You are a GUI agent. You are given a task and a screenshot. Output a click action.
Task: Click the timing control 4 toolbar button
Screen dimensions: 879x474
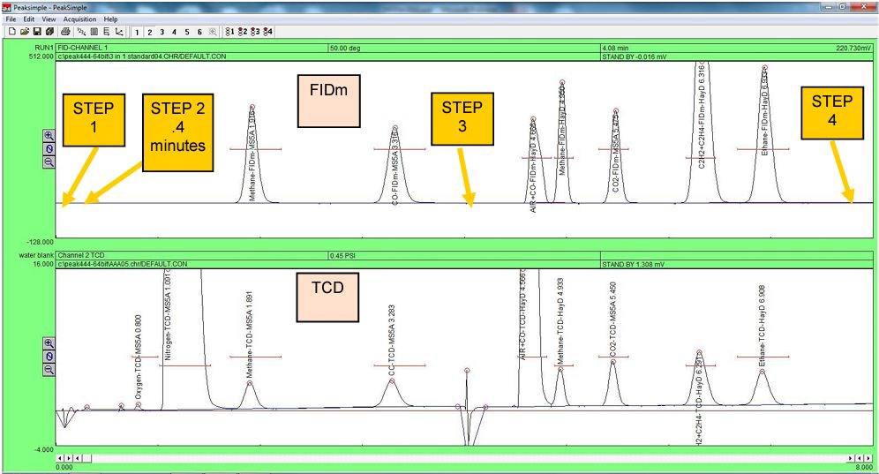click(268, 31)
